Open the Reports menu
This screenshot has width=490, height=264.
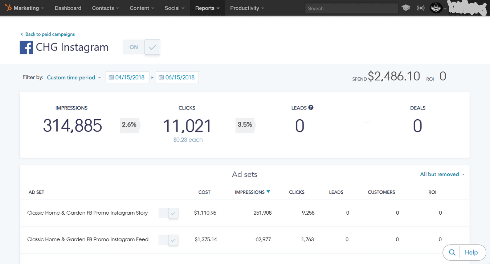point(207,8)
